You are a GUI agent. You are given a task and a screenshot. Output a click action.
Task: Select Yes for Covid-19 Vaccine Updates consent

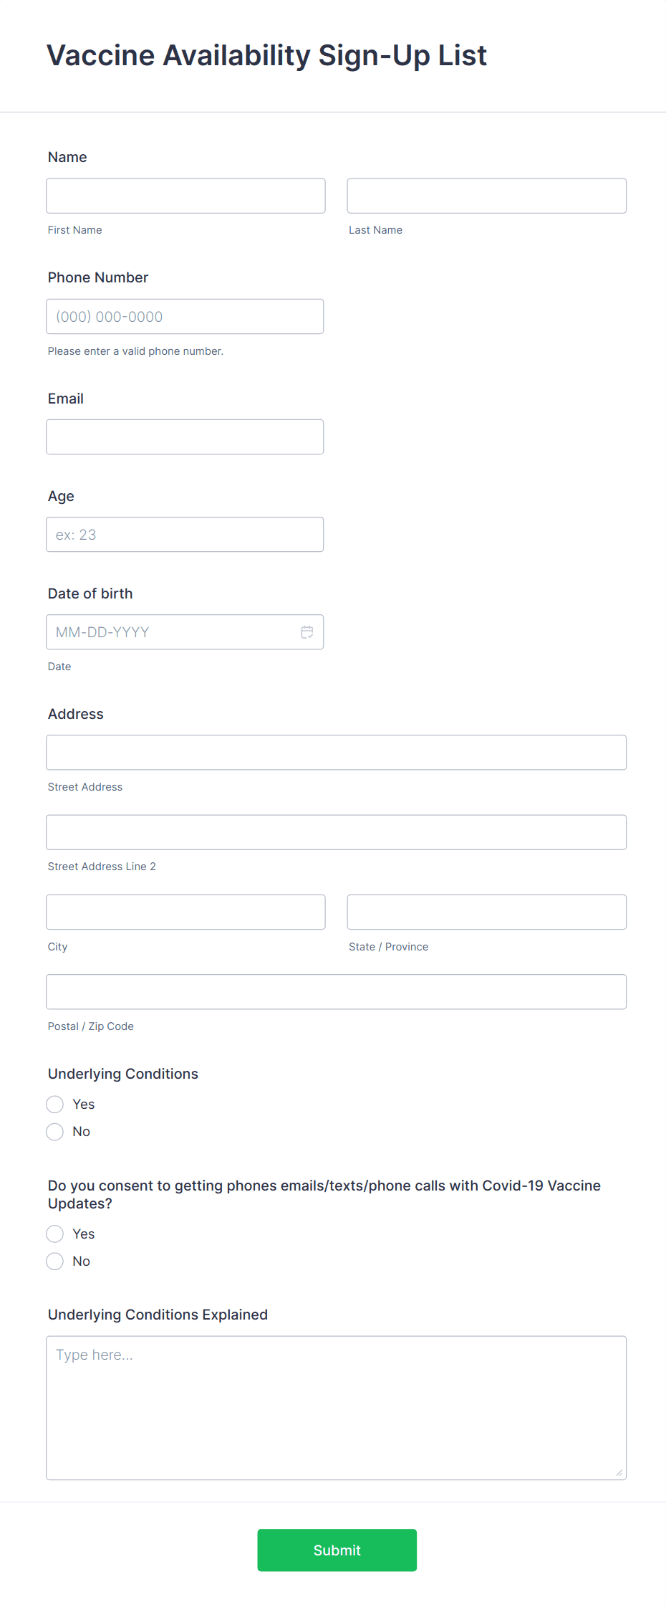[x=54, y=1234]
